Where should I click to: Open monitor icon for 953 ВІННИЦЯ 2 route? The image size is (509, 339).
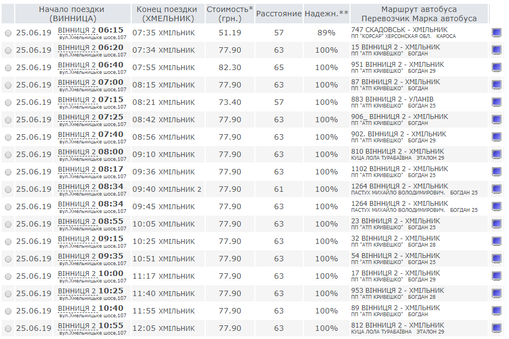click(x=496, y=293)
